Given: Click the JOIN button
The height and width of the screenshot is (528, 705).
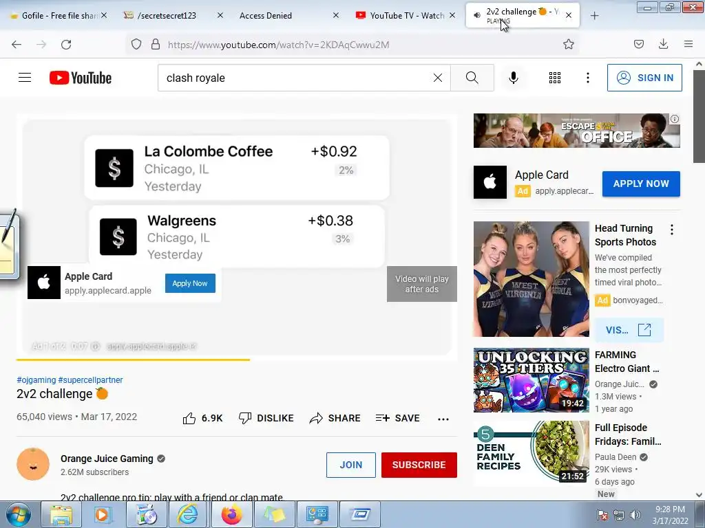Looking at the screenshot, I should [351, 465].
